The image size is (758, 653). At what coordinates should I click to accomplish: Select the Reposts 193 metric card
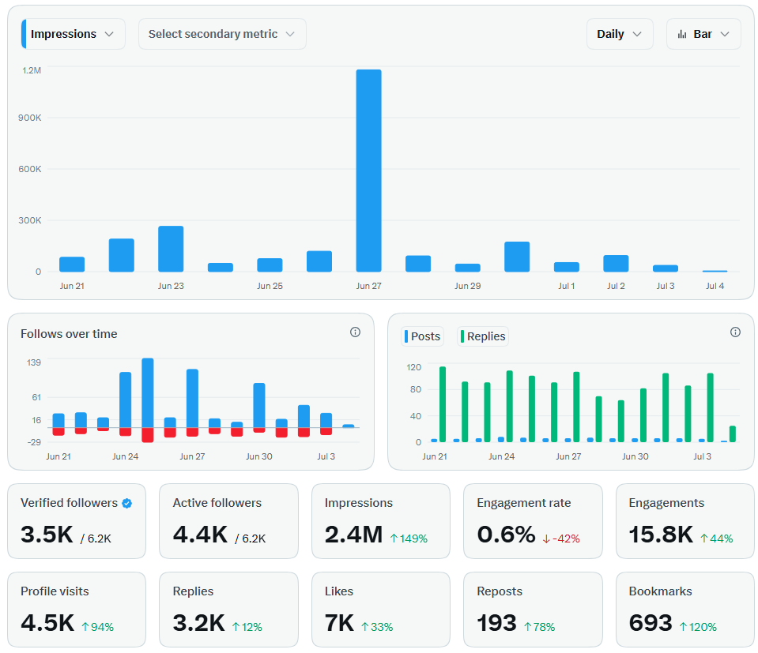point(533,610)
